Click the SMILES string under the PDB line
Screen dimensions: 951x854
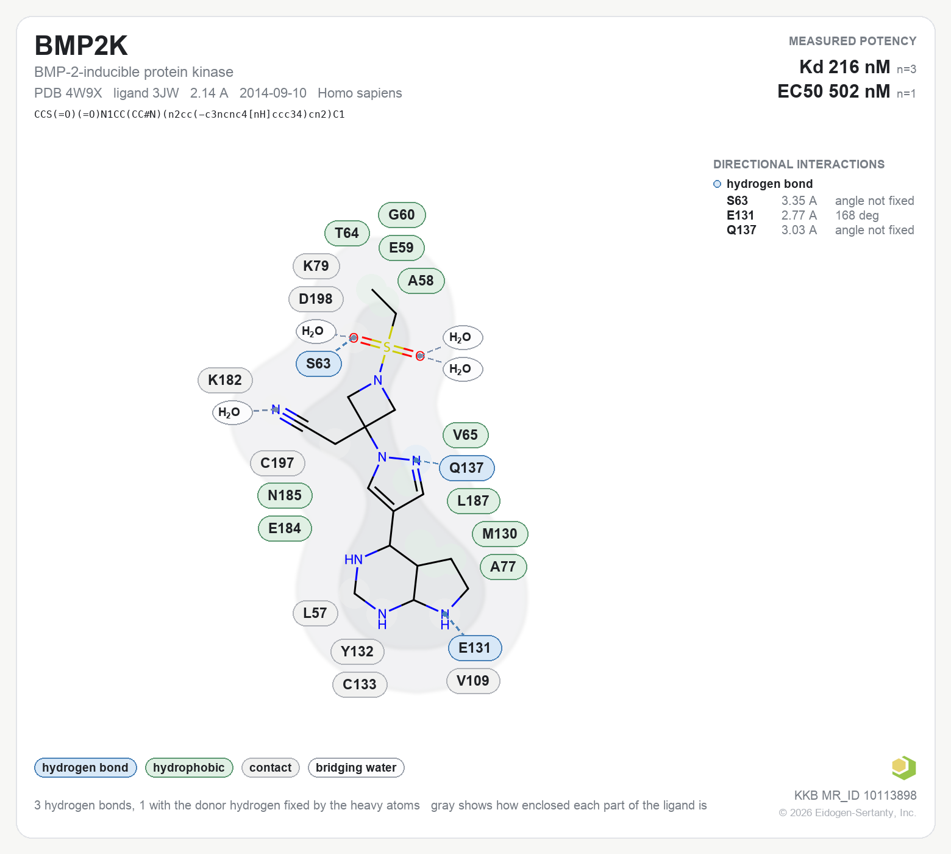pyautogui.click(x=190, y=114)
